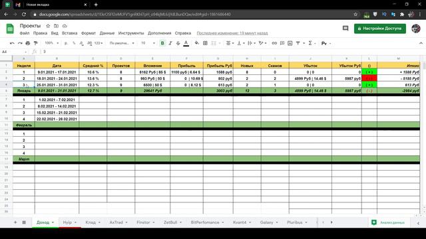426x239 pixels.
Task: Print the spreadsheet
Action: pyautogui.click(x=28, y=43)
